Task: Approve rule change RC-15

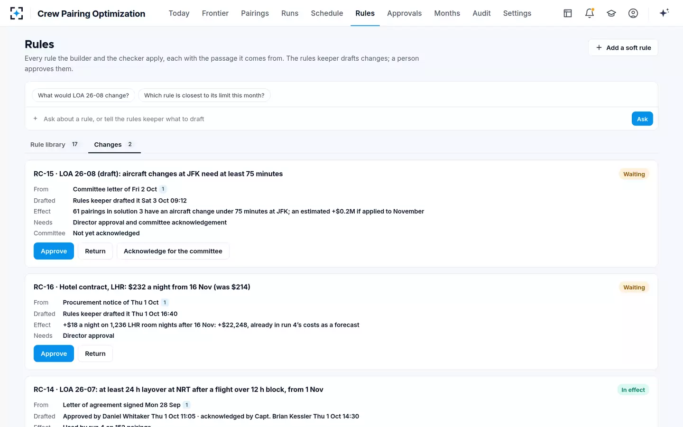Action: point(54,251)
